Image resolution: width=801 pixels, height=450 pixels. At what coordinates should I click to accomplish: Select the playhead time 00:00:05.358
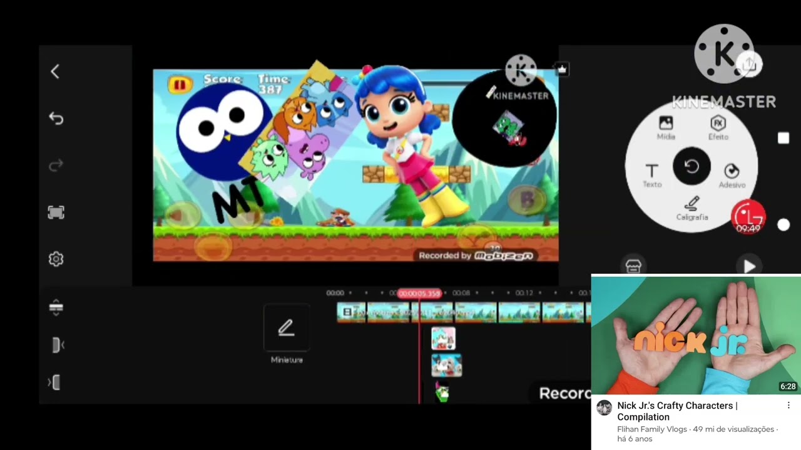click(419, 293)
